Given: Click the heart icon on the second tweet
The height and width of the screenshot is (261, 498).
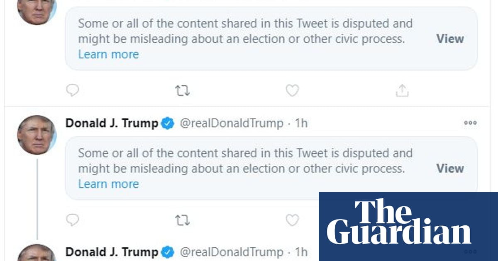Looking at the screenshot, I should 292,220.
